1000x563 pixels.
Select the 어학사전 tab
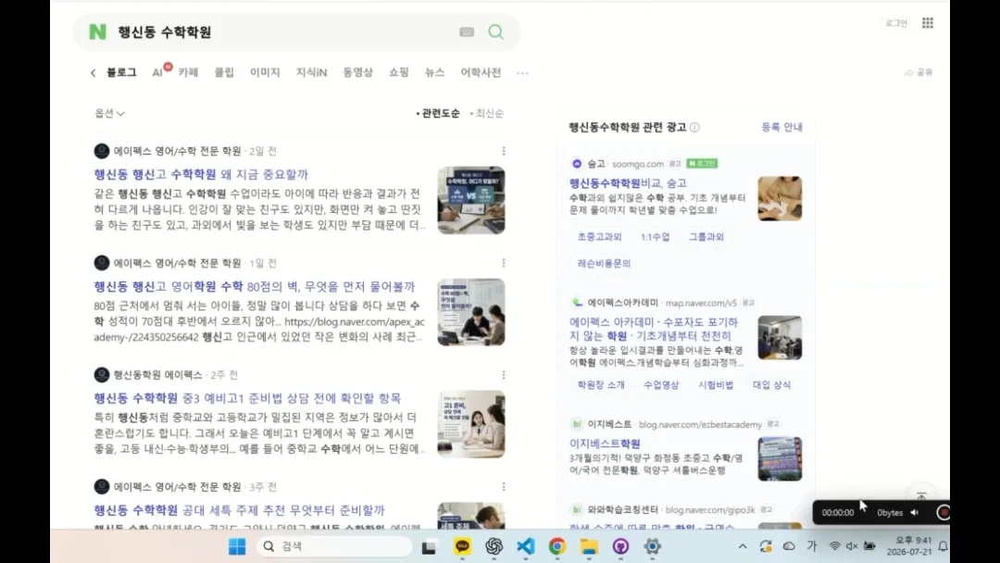[481, 72]
